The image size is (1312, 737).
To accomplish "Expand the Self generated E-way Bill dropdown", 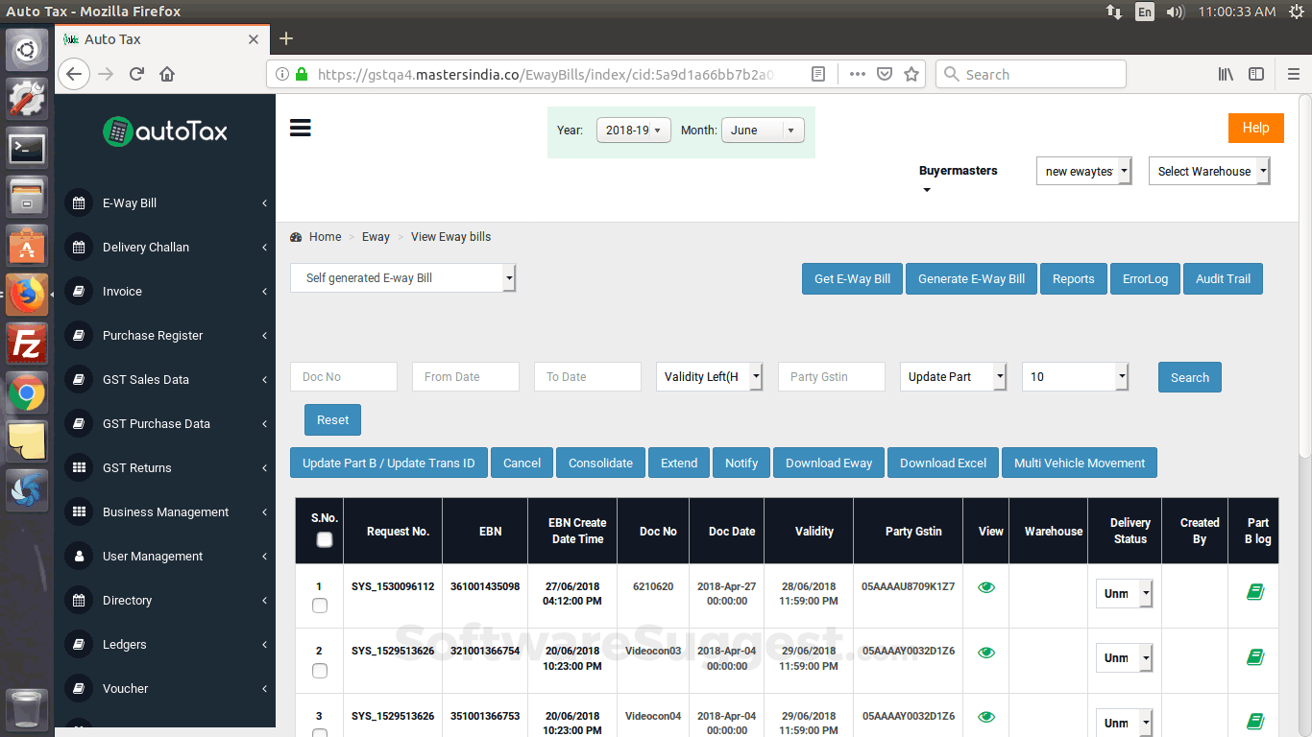I will [x=403, y=278].
